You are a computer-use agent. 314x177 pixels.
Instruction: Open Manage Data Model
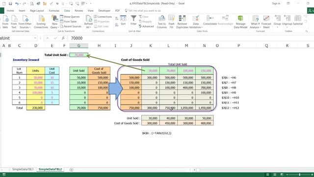pyautogui.click(x=240, y=22)
